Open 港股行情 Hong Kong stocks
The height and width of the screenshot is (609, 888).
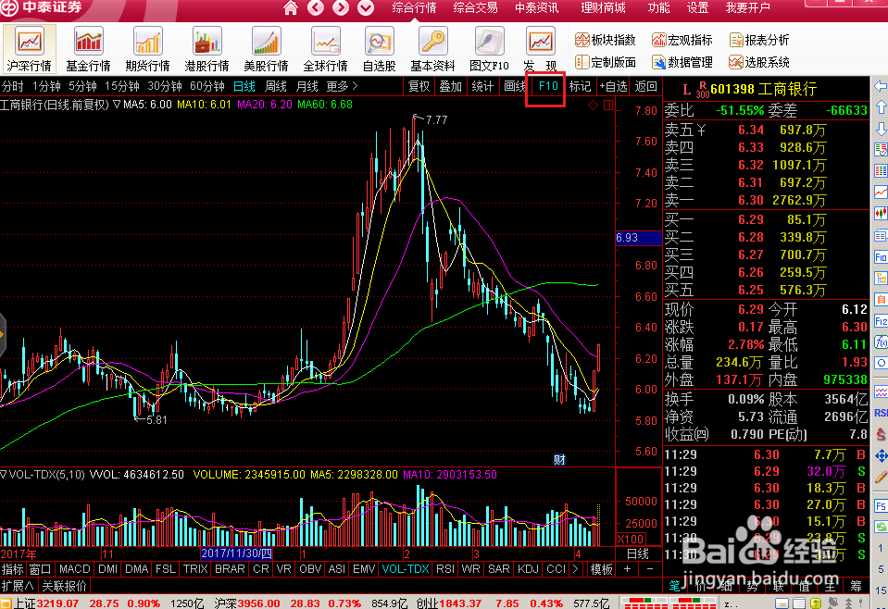(206, 49)
